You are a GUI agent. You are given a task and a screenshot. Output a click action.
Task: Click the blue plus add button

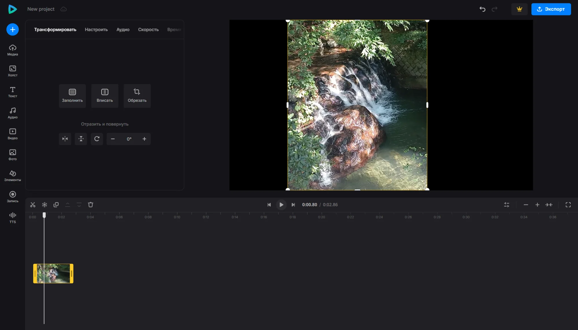click(x=12, y=30)
